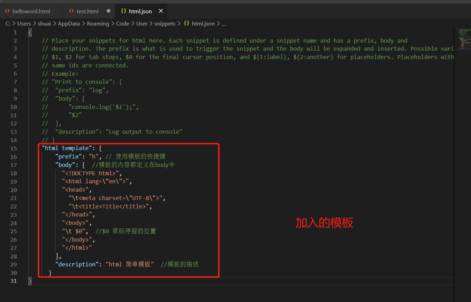471x302 pixels.
Task: Click Roaming in the breadcrumb path
Action: point(98,23)
